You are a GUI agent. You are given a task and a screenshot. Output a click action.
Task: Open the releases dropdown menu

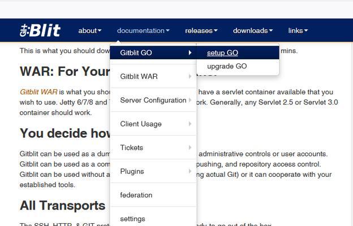pos(201,31)
